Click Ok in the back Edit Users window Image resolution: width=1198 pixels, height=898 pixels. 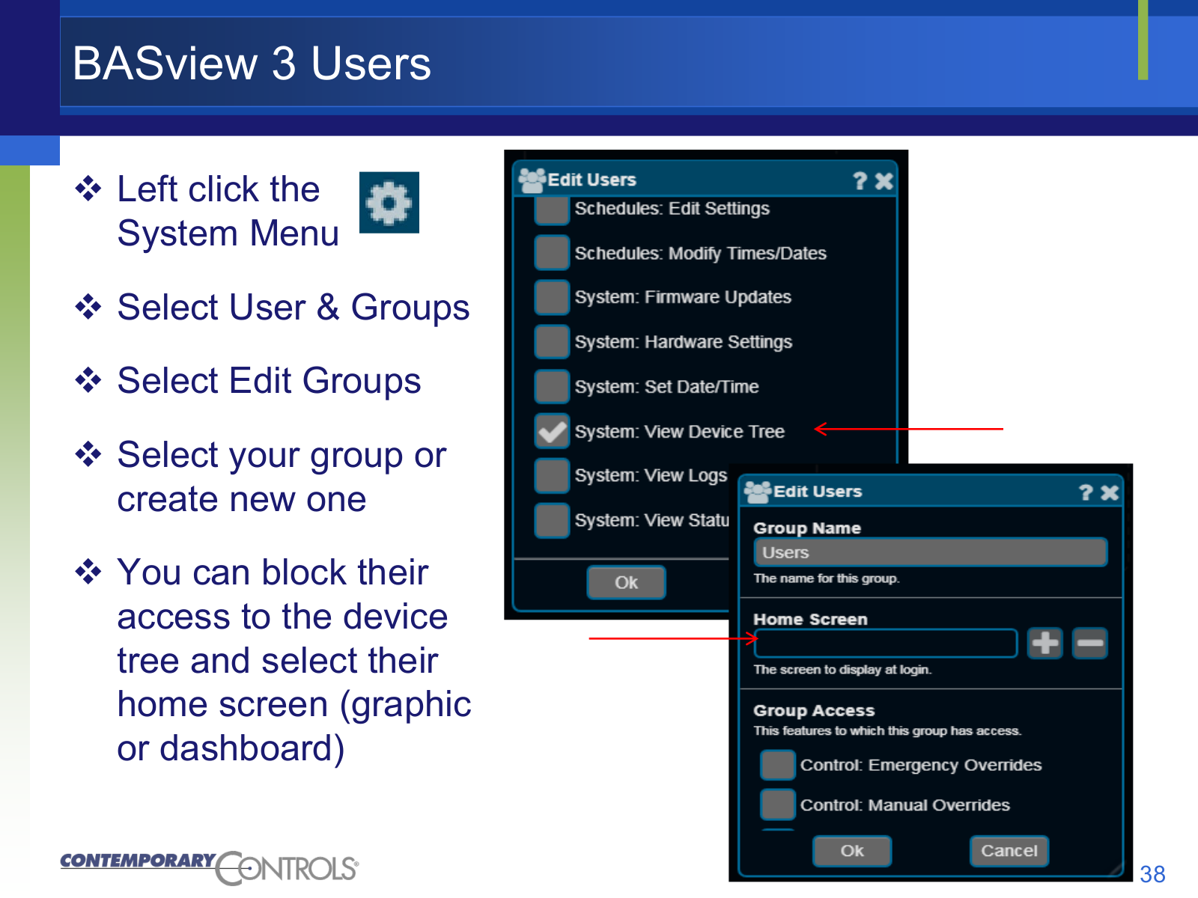pyautogui.click(x=626, y=582)
